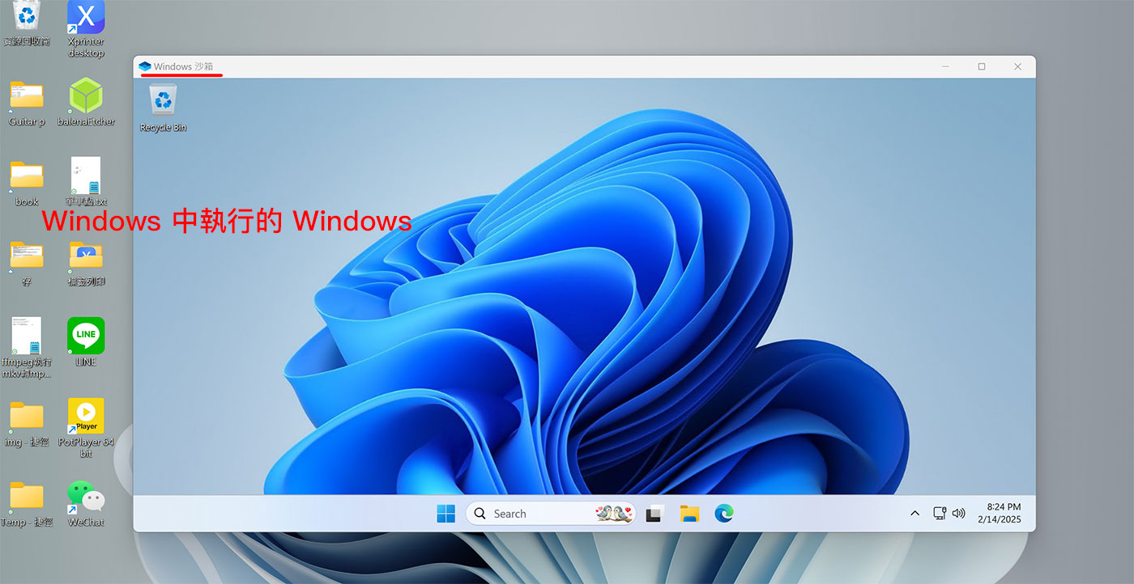Select the .txt file next to book folder
Viewport: 1134px width, 584px height.
pos(86,182)
